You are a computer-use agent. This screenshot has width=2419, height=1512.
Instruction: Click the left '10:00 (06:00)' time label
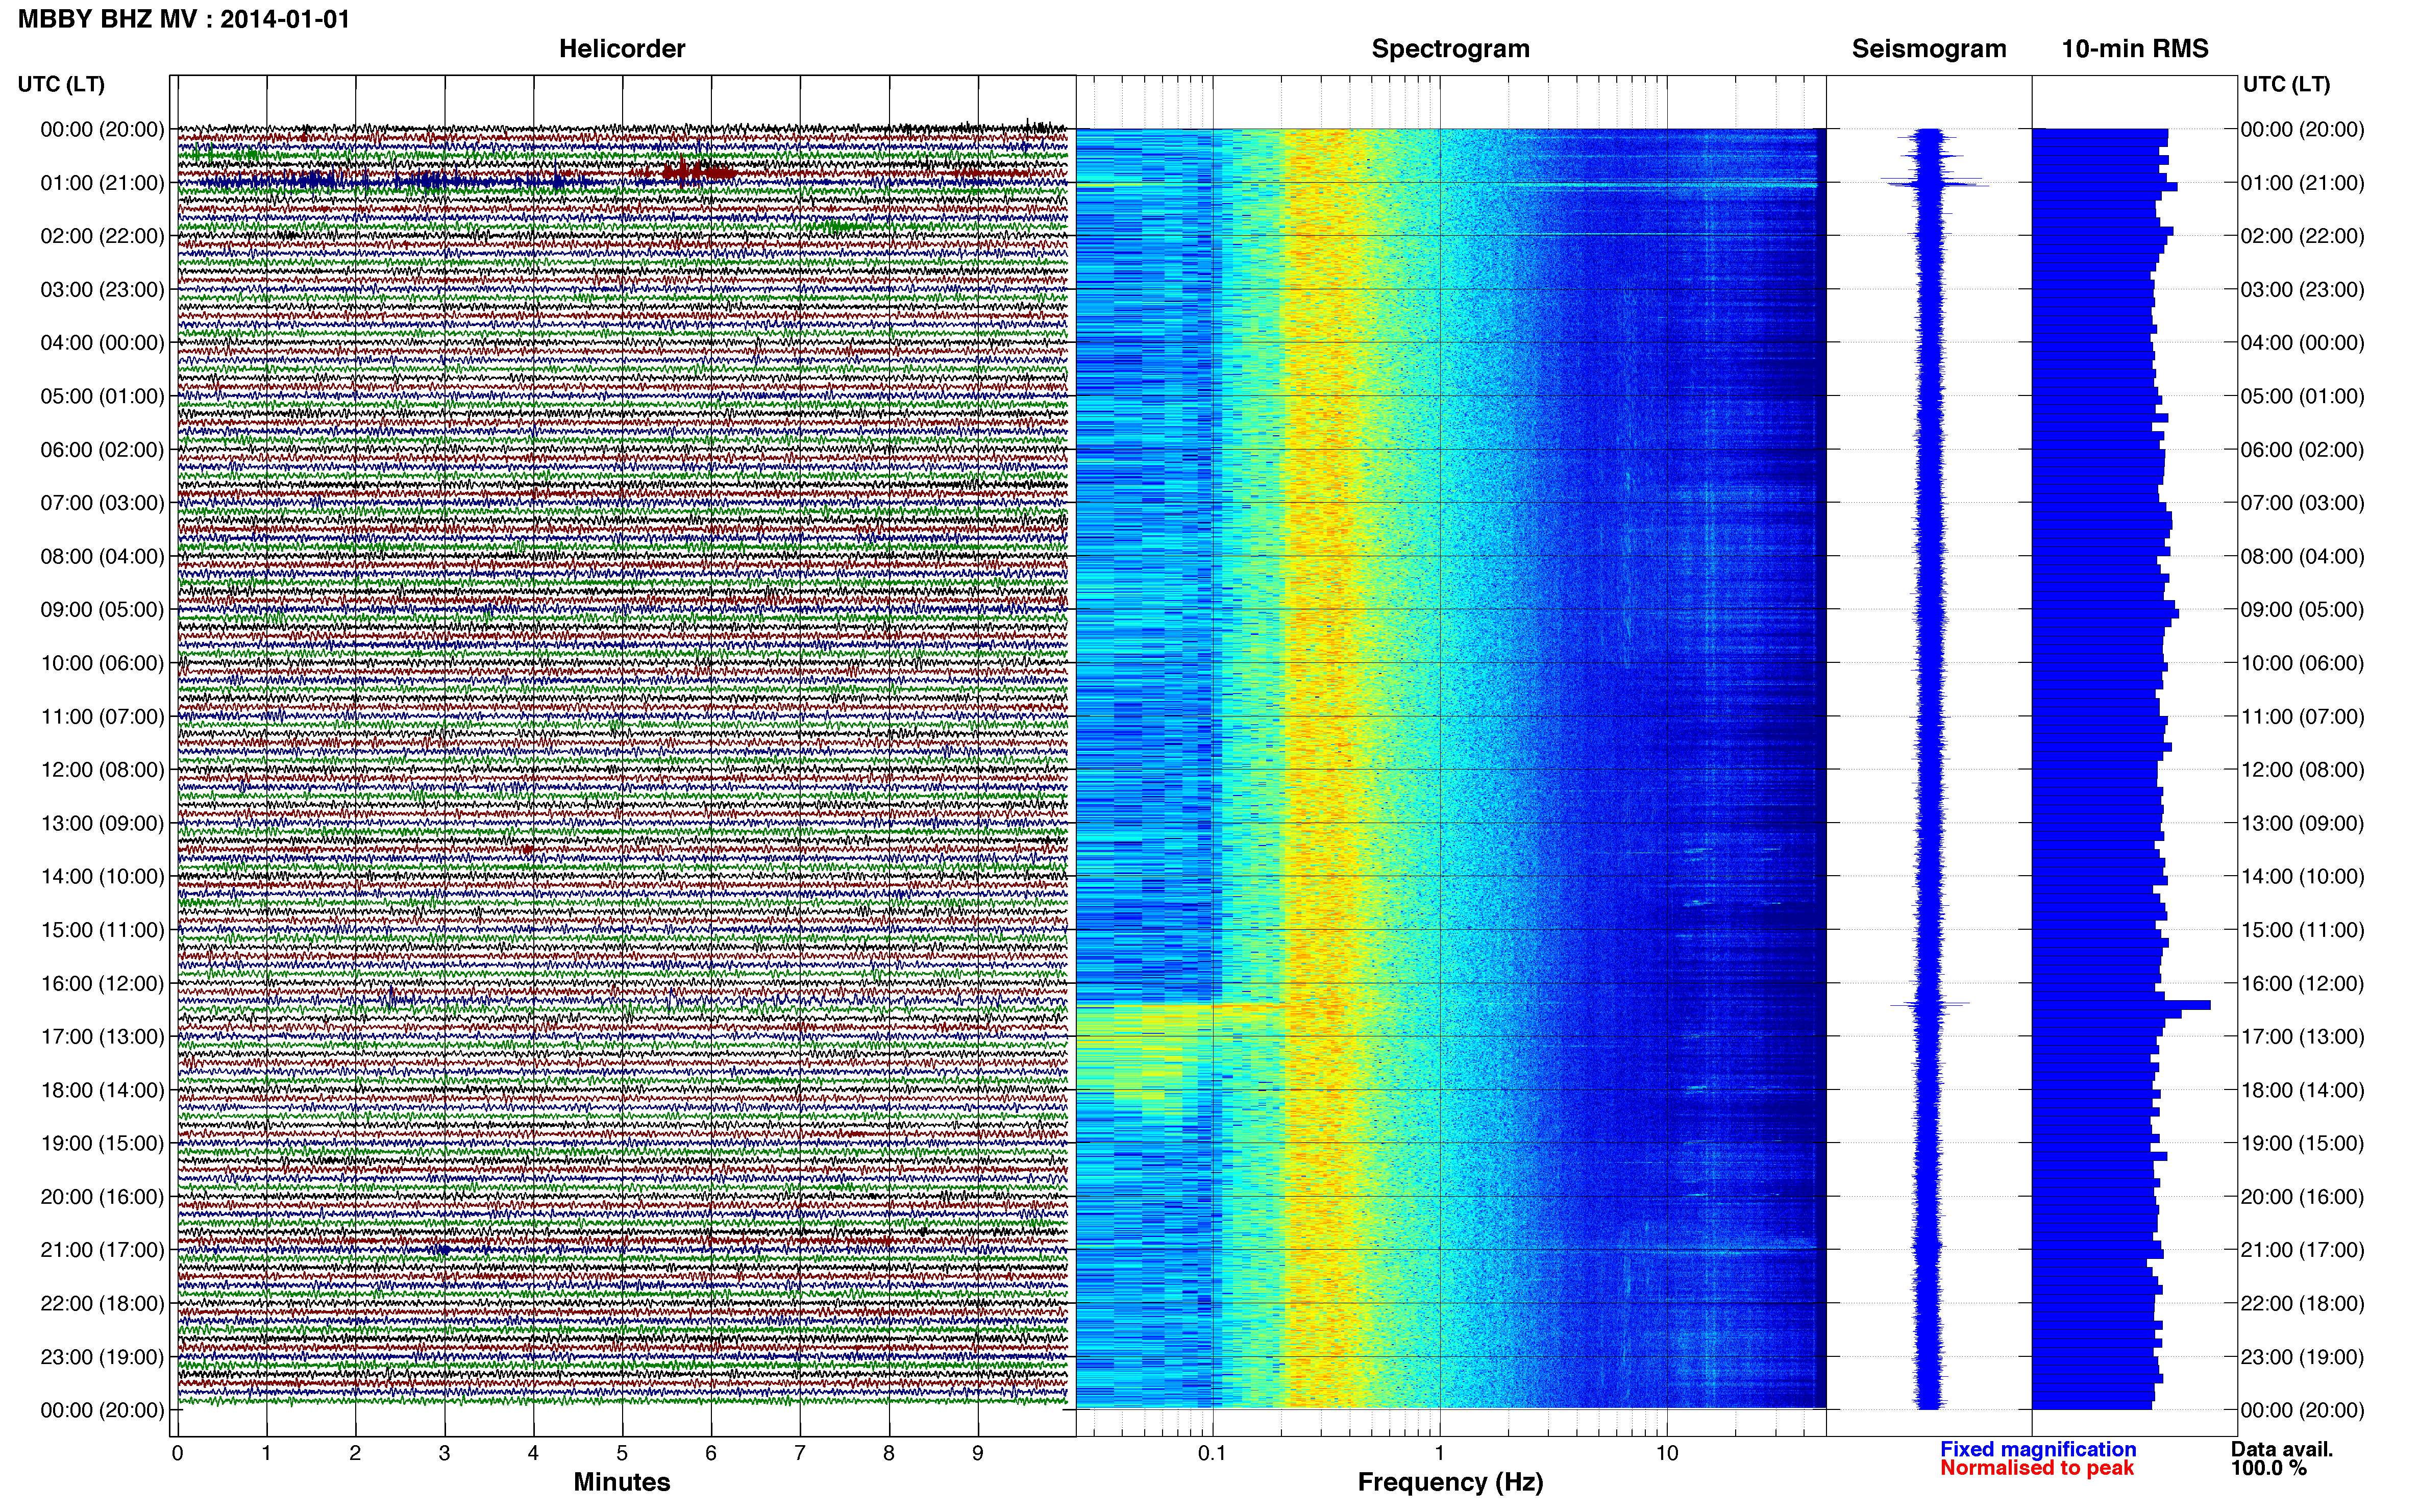102,663
